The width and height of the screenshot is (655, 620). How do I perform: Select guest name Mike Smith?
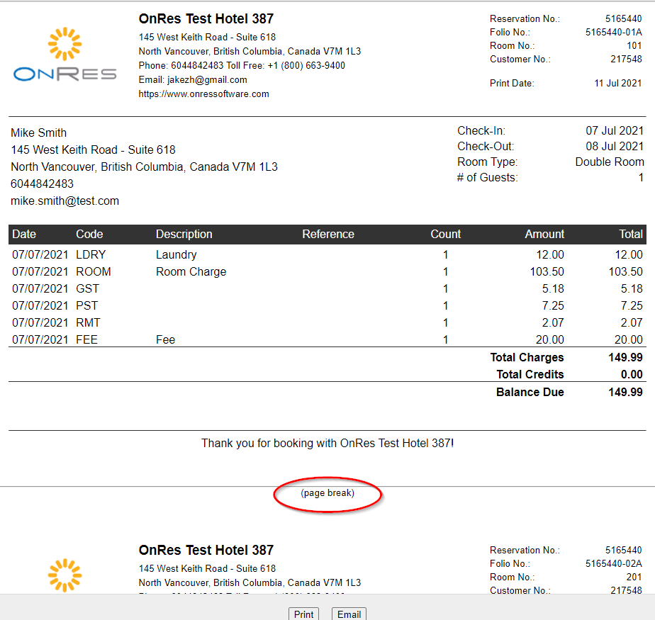pos(38,133)
